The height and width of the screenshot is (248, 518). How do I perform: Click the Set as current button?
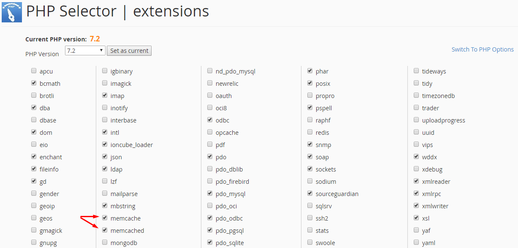point(129,51)
